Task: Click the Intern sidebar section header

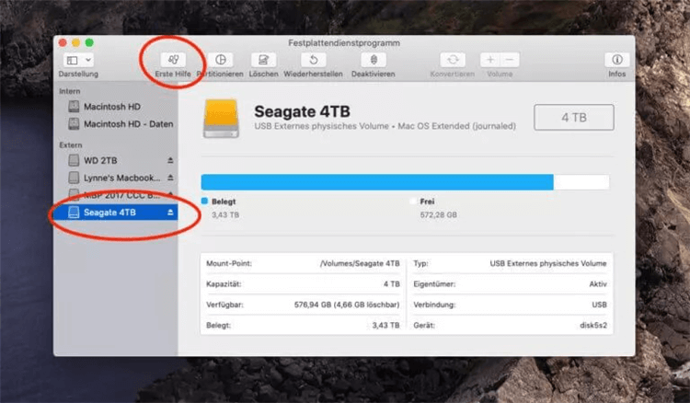Action: [x=70, y=91]
